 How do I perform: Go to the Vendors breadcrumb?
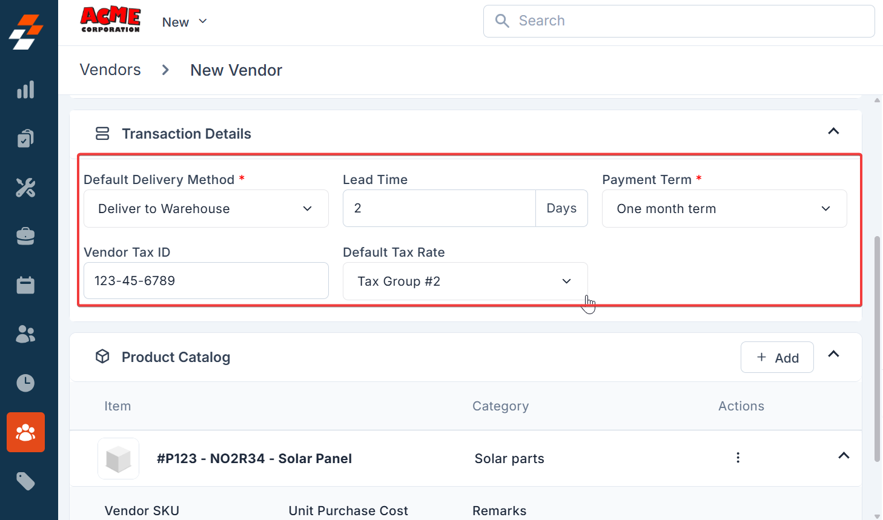point(110,70)
